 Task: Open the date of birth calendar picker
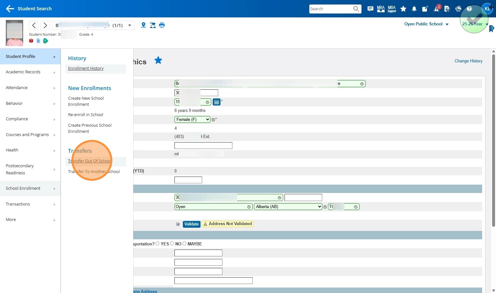pos(217,102)
